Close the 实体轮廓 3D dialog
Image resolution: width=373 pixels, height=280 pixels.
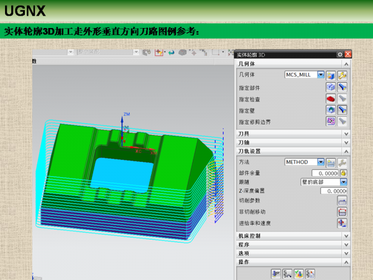[x=348, y=54]
